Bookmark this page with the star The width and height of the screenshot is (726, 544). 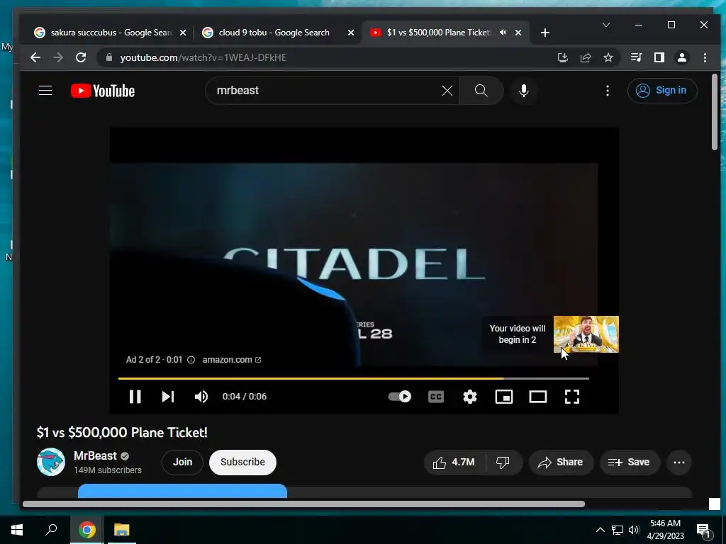(x=608, y=57)
